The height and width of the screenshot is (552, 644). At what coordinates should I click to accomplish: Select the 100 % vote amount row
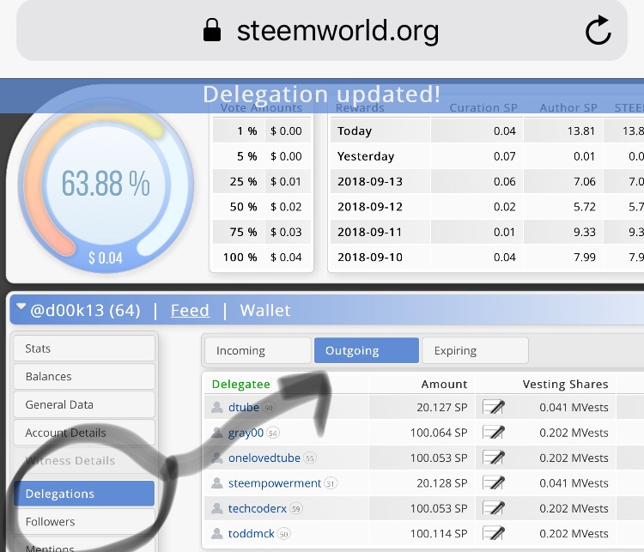pos(262,257)
